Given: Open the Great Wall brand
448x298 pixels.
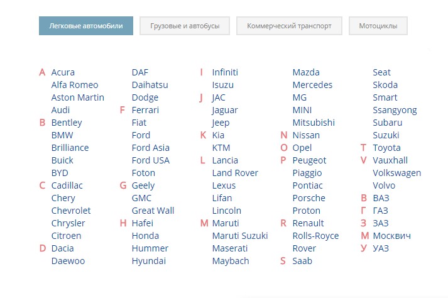Looking at the screenshot, I should (153, 211).
